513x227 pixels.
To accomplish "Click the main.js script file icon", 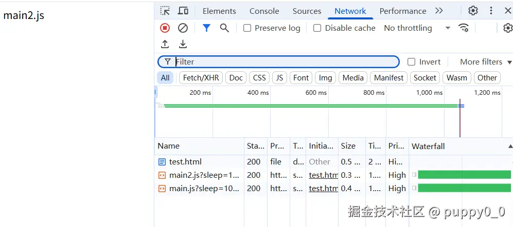I will 162,189.
